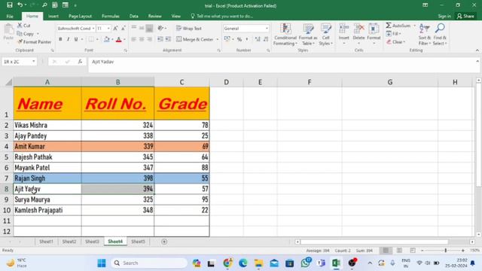Image resolution: width=482 pixels, height=271 pixels.
Task: Click the Sign in link
Action: 444,16
